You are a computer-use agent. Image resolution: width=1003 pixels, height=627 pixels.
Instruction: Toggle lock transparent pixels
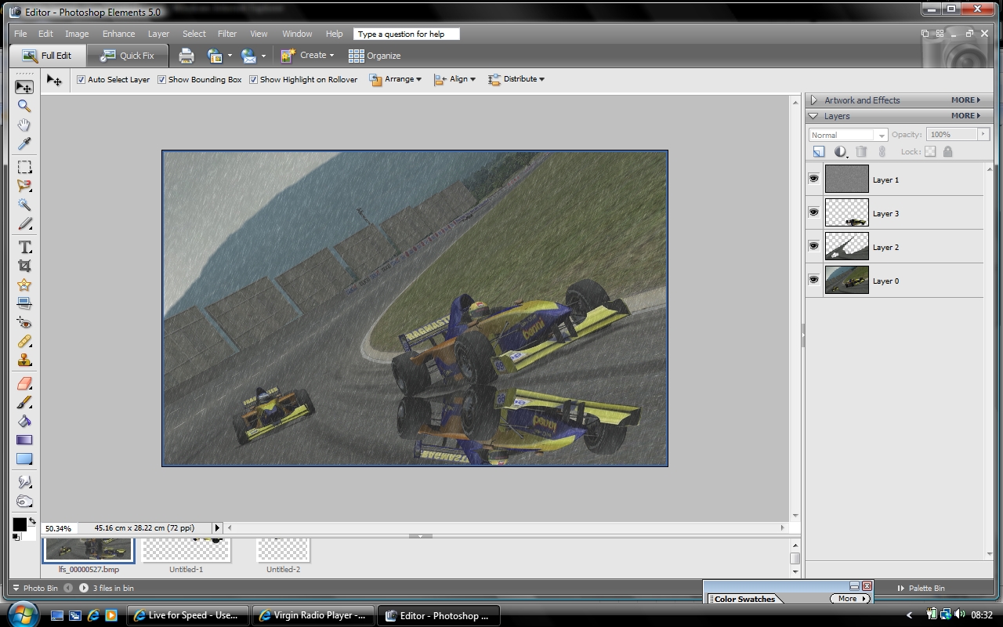930,152
